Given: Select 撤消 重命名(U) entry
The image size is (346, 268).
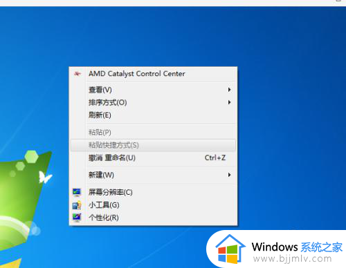Looking at the screenshot, I should point(153,158).
